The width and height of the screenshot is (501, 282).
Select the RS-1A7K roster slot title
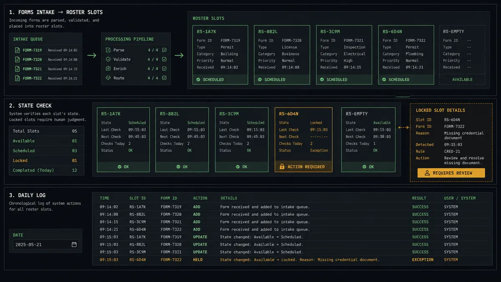click(x=205, y=31)
